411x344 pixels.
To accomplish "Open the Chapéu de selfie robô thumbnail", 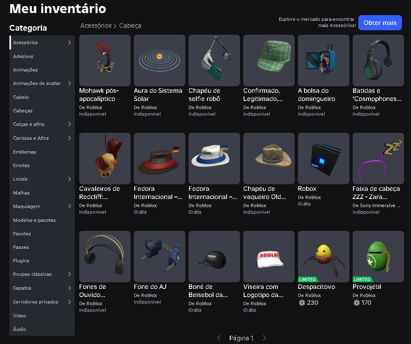I will 214,60.
